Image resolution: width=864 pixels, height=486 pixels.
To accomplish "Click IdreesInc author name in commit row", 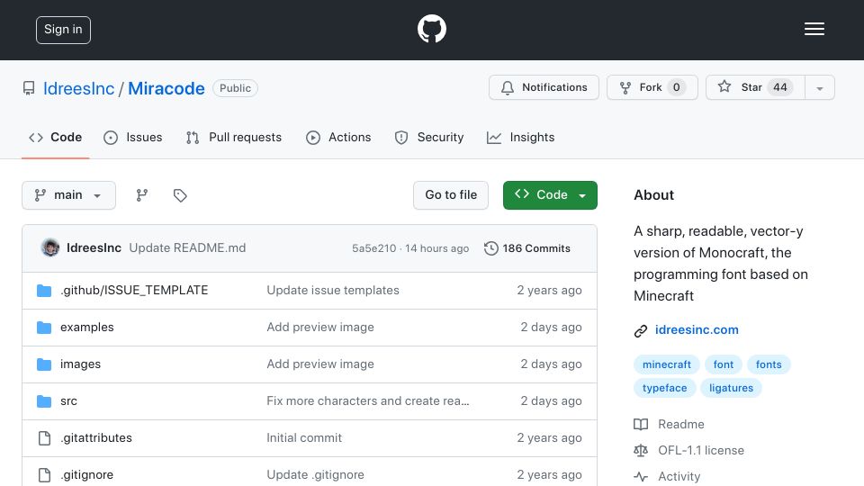I will pos(94,248).
